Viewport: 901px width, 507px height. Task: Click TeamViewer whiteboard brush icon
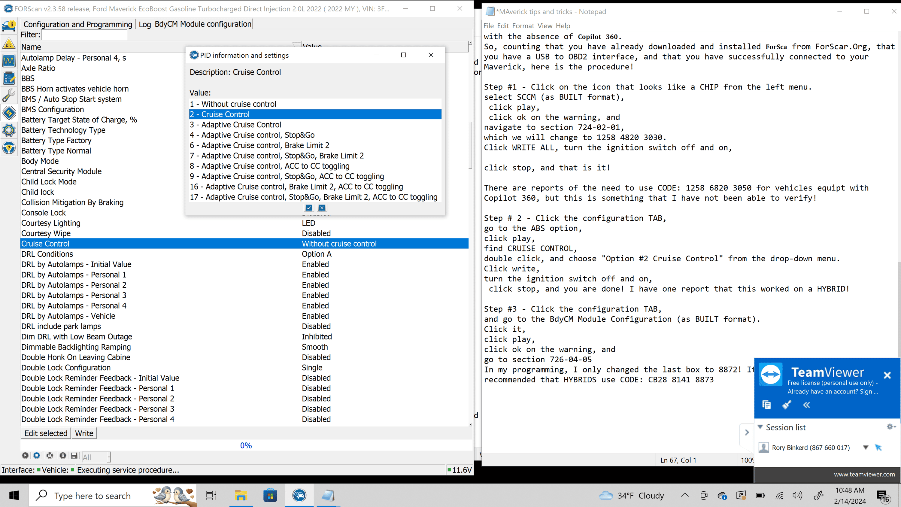[787, 405]
